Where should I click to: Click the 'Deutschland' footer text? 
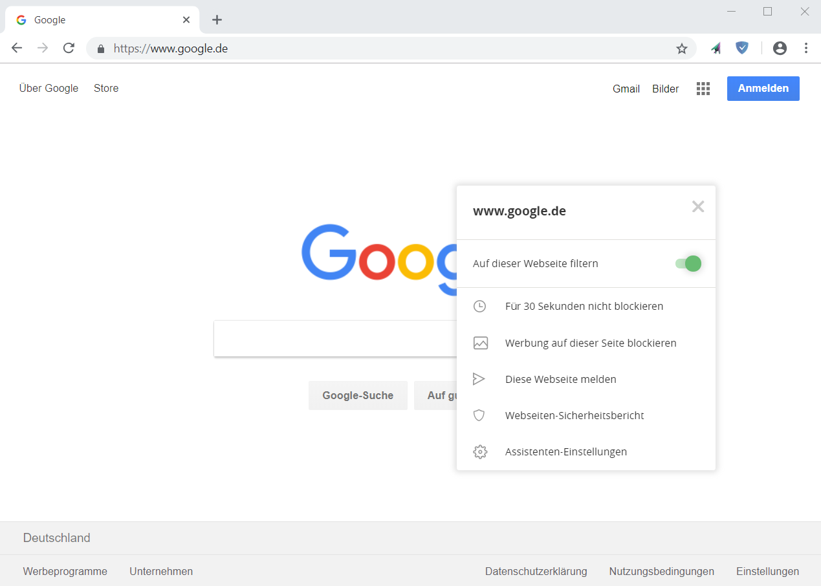[57, 538]
